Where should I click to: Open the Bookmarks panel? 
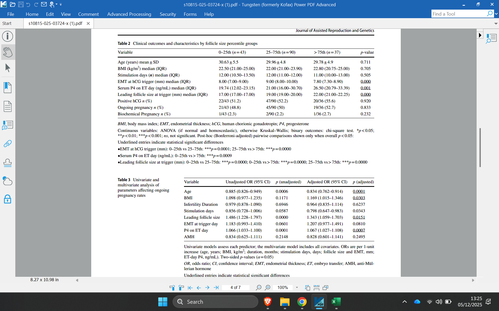point(8,88)
